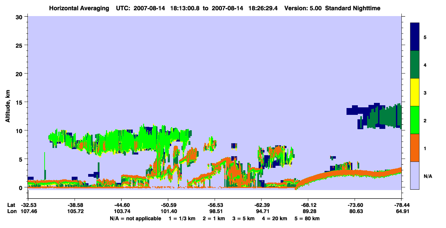Viewport: 446px width, 228px height.
Task: Click the dark blue color bar segment labeled 5
Action: (415, 37)
